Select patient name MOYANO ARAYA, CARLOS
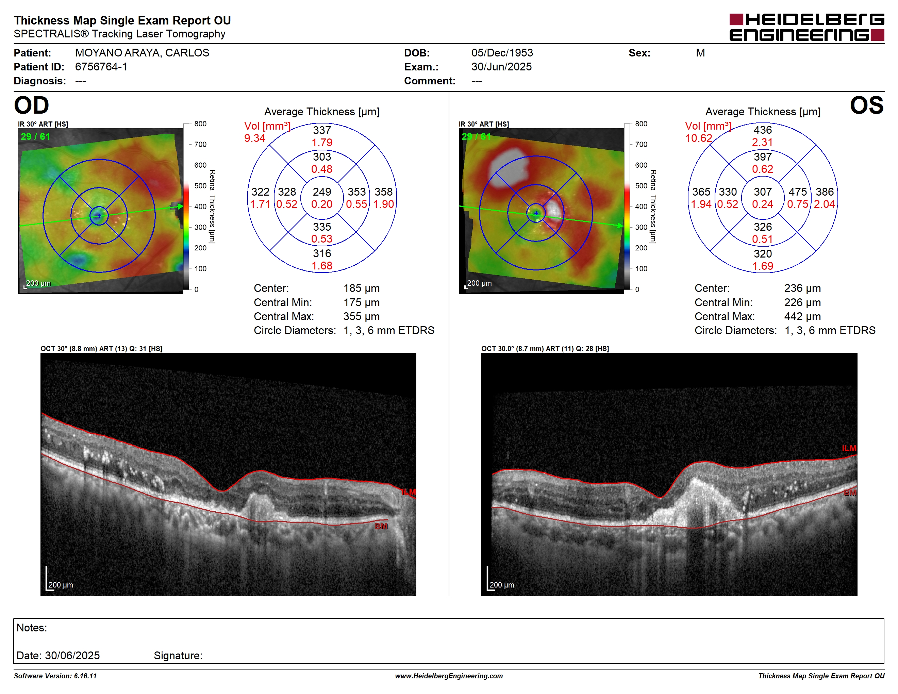 pyautogui.click(x=142, y=53)
